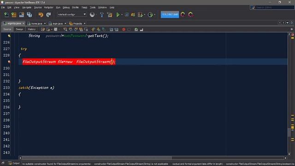Open the Profile Project dropdown arrow
Screen dimensions: 295x166
tap(144, 15)
